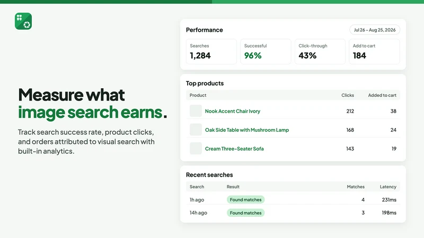Click the 231ms latency value
Screen dimensions: 424x238
point(389,200)
